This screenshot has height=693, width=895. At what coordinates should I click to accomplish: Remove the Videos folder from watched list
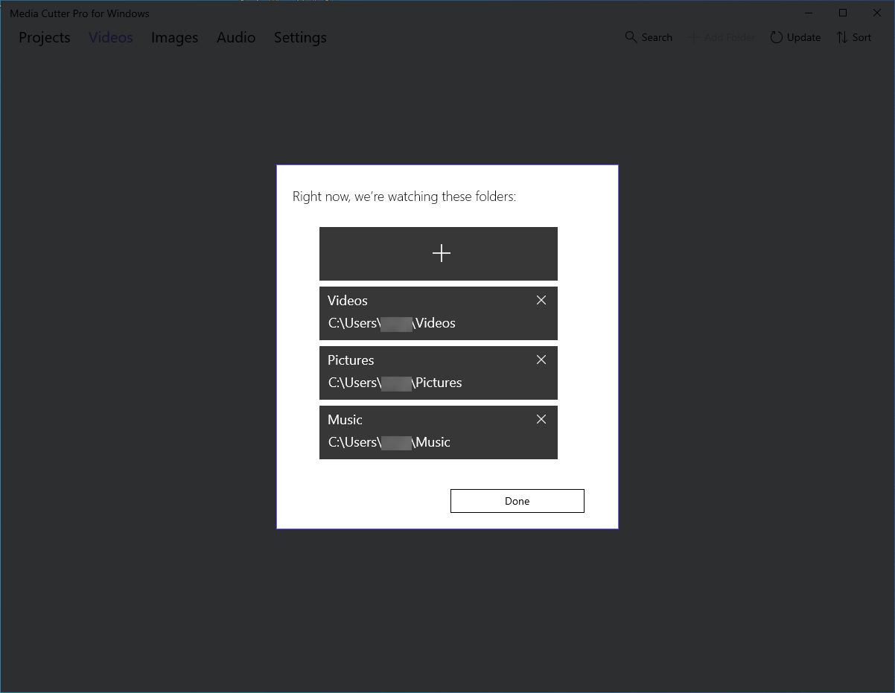point(541,300)
